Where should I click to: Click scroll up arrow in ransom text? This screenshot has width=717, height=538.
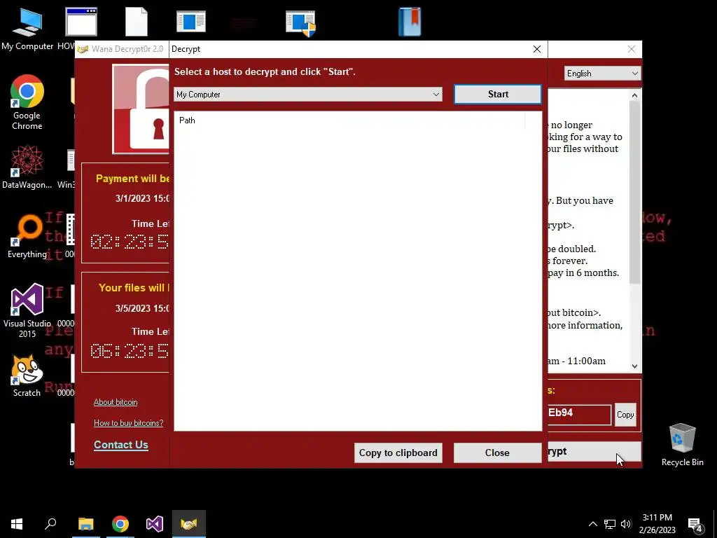tap(634, 95)
